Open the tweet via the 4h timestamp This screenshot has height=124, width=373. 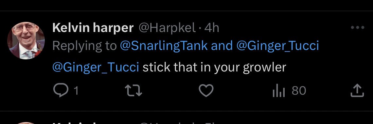pyautogui.click(x=211, y=28)
